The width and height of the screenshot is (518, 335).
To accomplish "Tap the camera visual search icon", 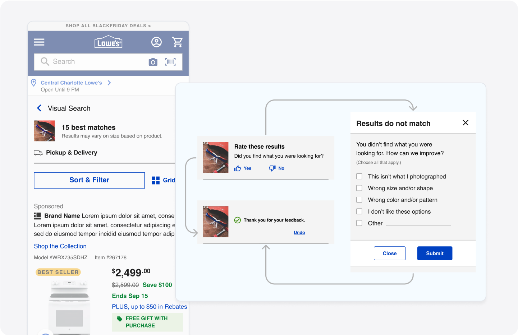I will point(153,62).
